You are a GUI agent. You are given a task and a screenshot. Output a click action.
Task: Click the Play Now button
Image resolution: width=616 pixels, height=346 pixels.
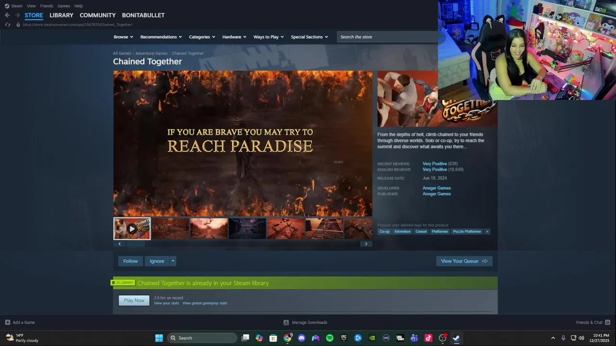[134, 300]
